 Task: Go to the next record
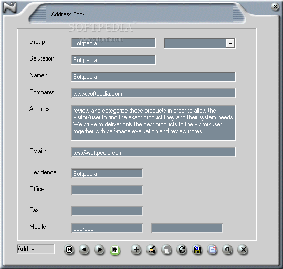[x=99, y=250]
